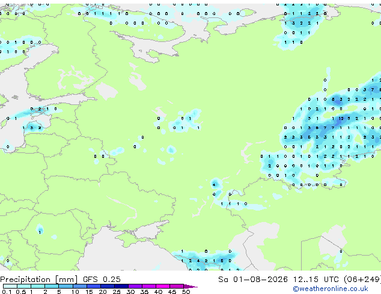Pick the 30–35 mm purple legend swatch
The image size is (381, 294).
(x=135, y=286)
